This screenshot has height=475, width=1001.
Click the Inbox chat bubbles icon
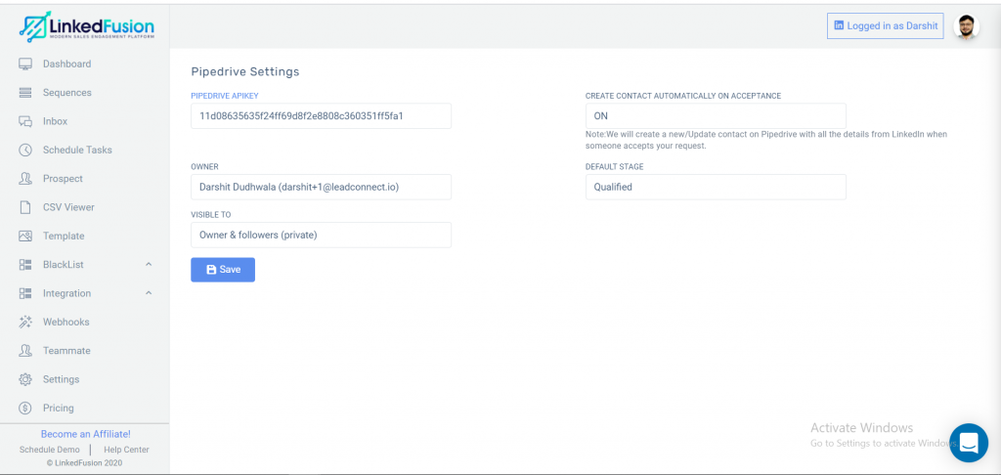click(x=25, y=121)
